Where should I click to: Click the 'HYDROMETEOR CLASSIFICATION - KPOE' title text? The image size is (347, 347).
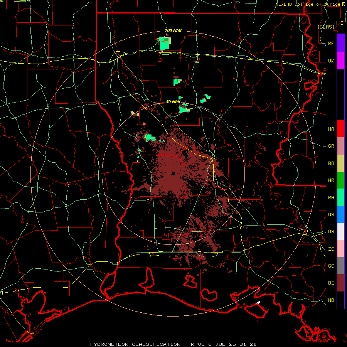pos(147,344)
